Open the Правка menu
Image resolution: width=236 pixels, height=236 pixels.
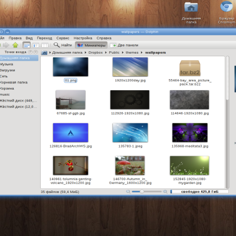[x=15, y=38]
